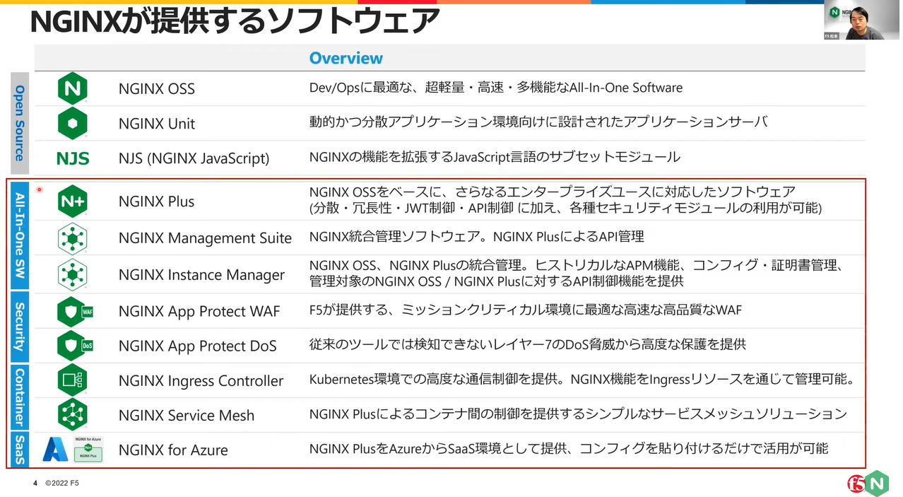Click the description line beginning 'NGINX OSS、NGINX Plusの統合管理'

click(x=577, y=265)
